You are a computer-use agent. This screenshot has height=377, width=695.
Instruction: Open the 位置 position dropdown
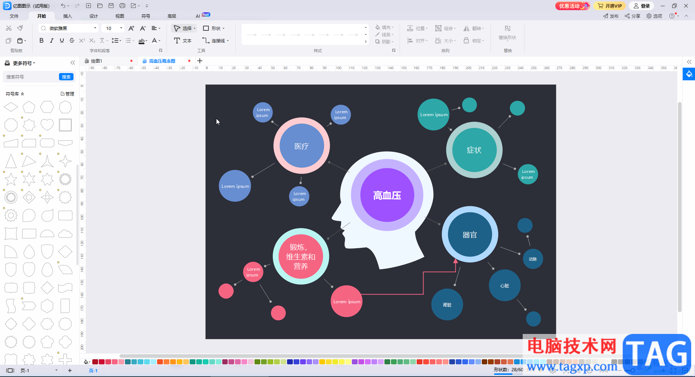pos(417,28)
